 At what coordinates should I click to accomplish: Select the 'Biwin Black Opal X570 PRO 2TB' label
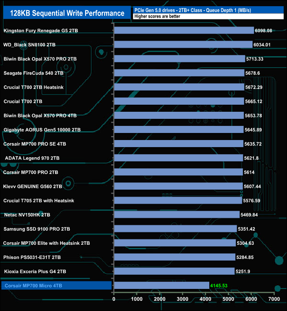[40, 59]
